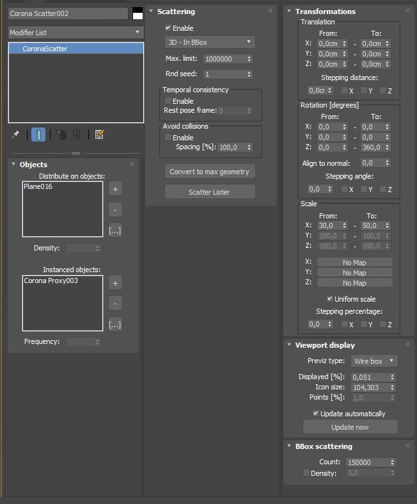Add object to Distribute on objects list
Screen dimensions: 417x504
[x=115, y=189]
